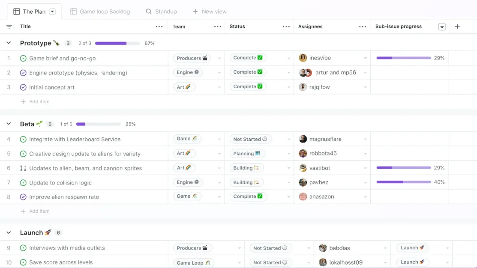Open Sub-issue progress column dropdown

pyautogui.click(x=442, y=27)
